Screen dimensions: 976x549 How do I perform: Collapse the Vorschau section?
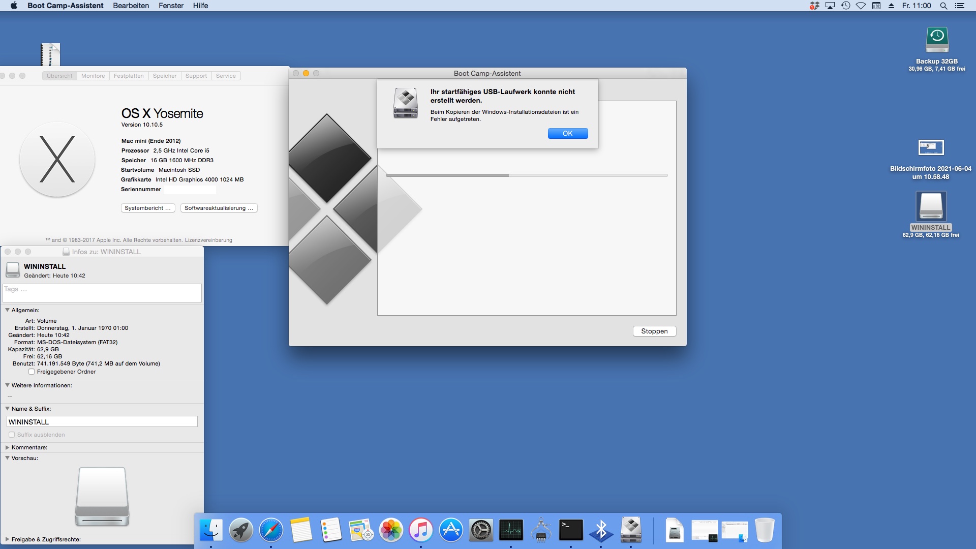click(x=8, y=458)
